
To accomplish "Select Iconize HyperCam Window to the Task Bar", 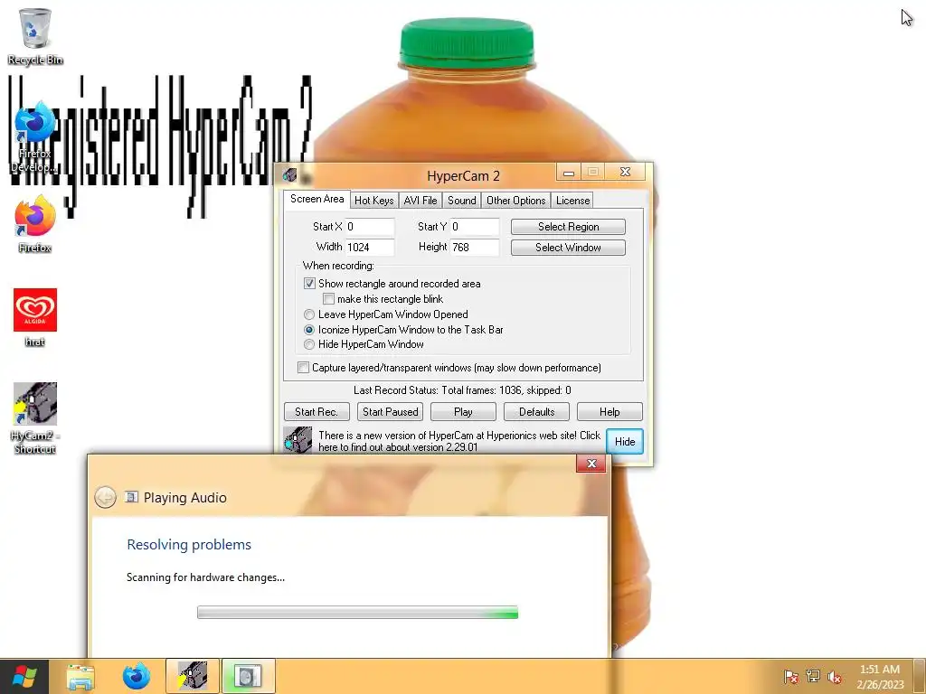I will [x=309, y=330].
